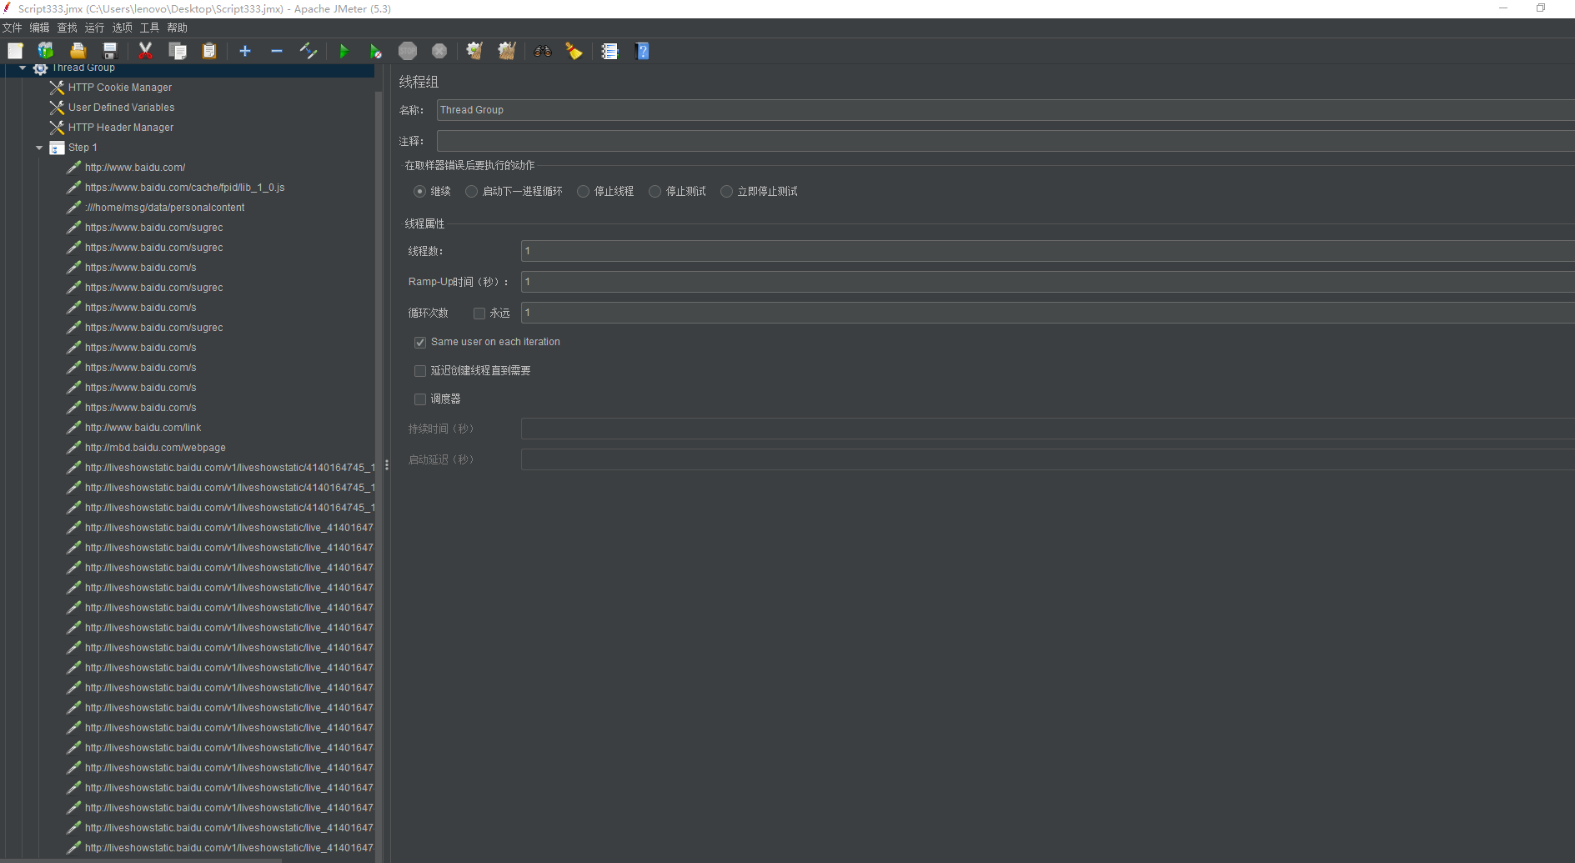Select the HTTP Header Manager element
The image size is (1575, 863).
point(121,128)
